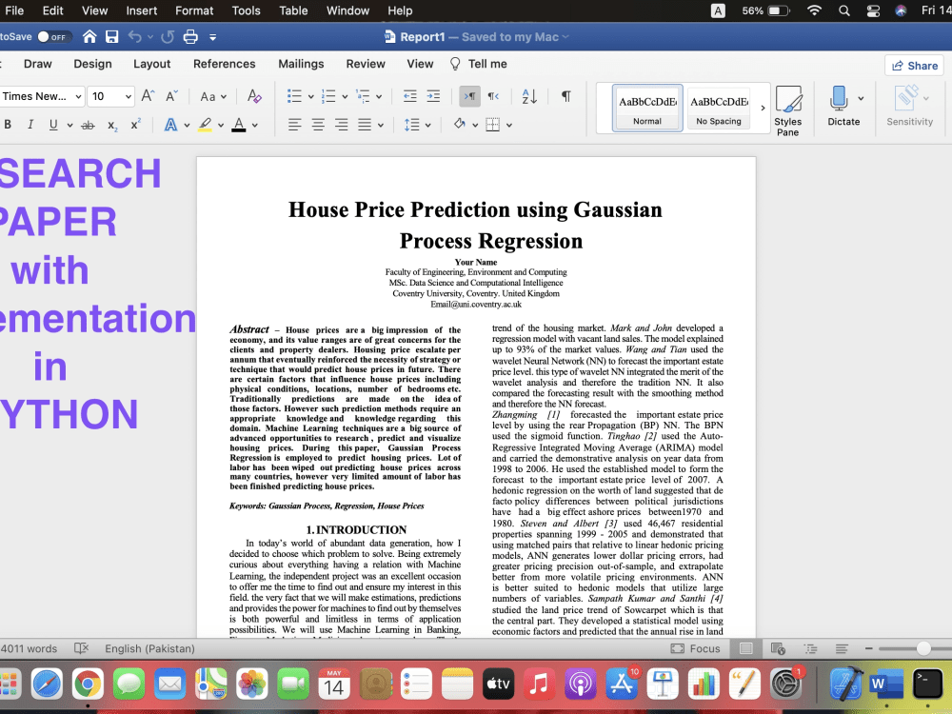Expand styles gallery arrow

[764, 109]
